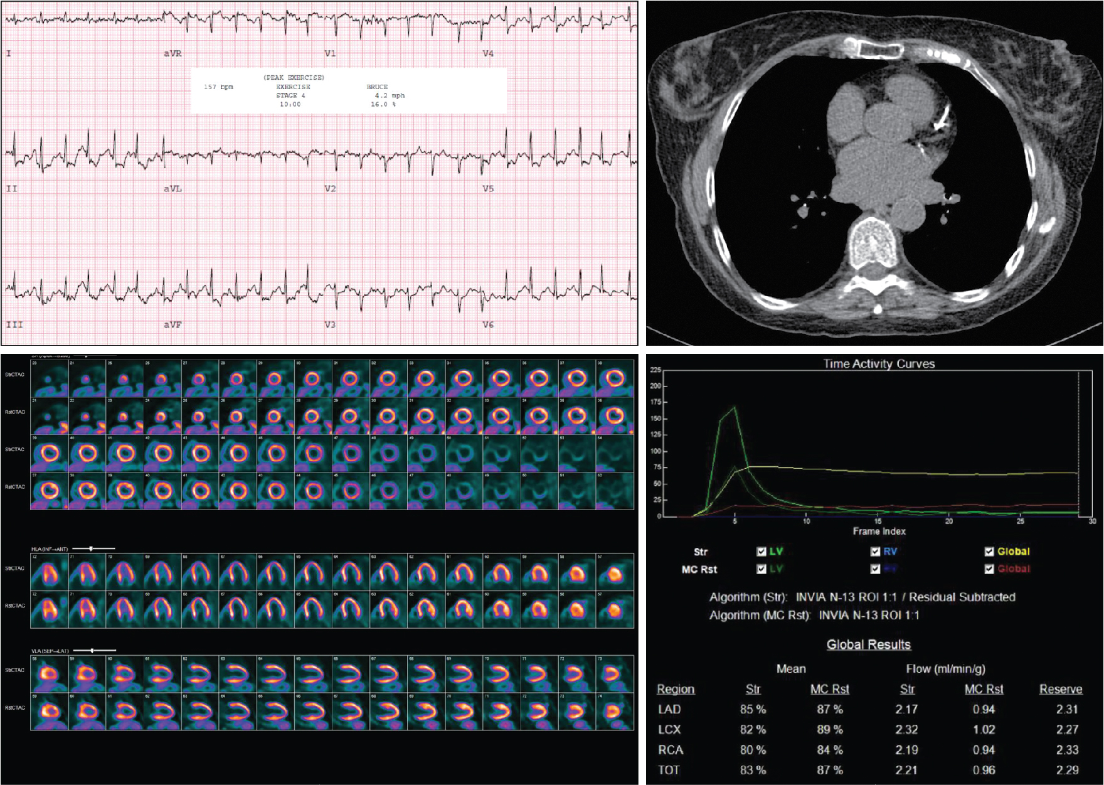The width and height of the screenshot is (1104, 785).
Task: Click the Region column header
Action: pos(675,689)
